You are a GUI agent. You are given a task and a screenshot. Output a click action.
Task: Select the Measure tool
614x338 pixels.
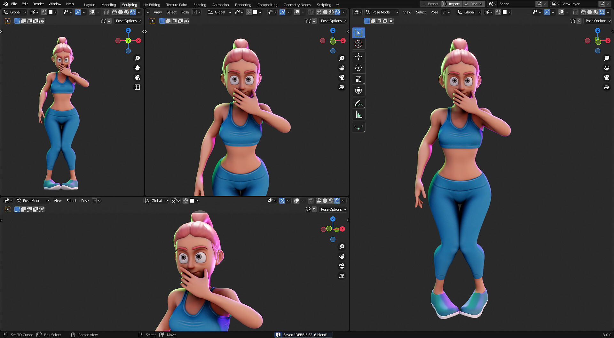pyautogui.click(x=358, y=114)
